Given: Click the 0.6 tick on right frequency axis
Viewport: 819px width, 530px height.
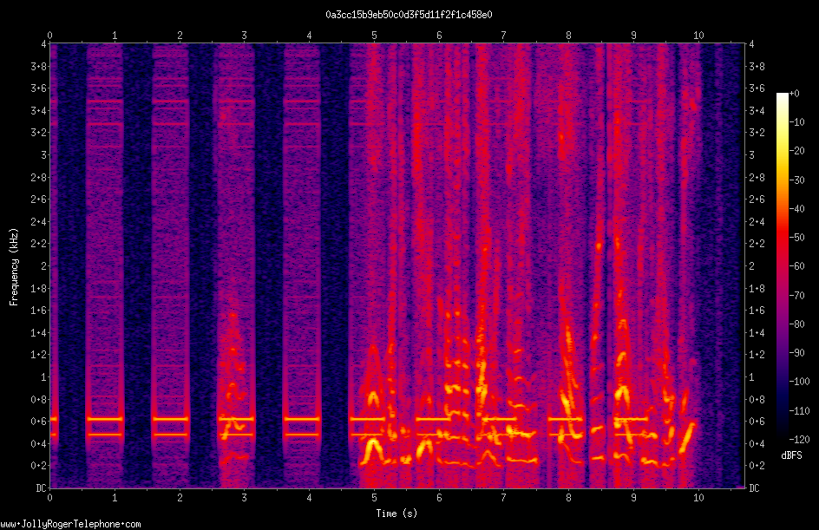Looking at the screenshot, I should (757, 421).
